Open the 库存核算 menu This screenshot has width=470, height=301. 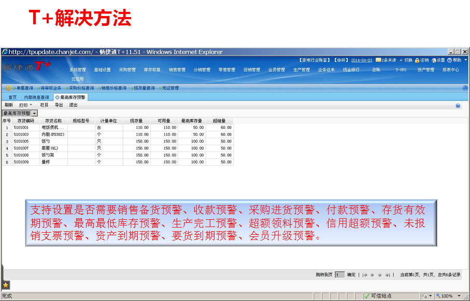pyautogui.click(x=152, y=70)
